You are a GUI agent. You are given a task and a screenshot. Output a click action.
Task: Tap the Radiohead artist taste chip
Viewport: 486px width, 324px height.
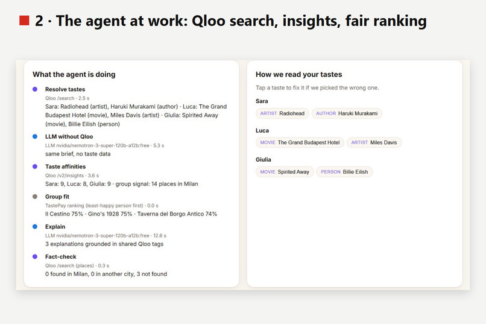coord(282,113)
